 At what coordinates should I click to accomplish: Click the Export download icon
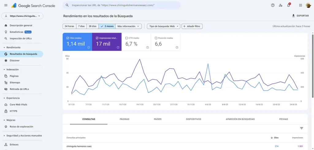[293, 16]
